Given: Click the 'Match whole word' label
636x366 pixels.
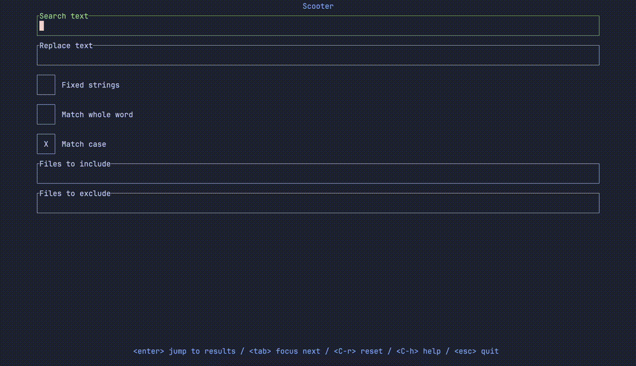Looking at the screenshot, I should pos(98,115).
